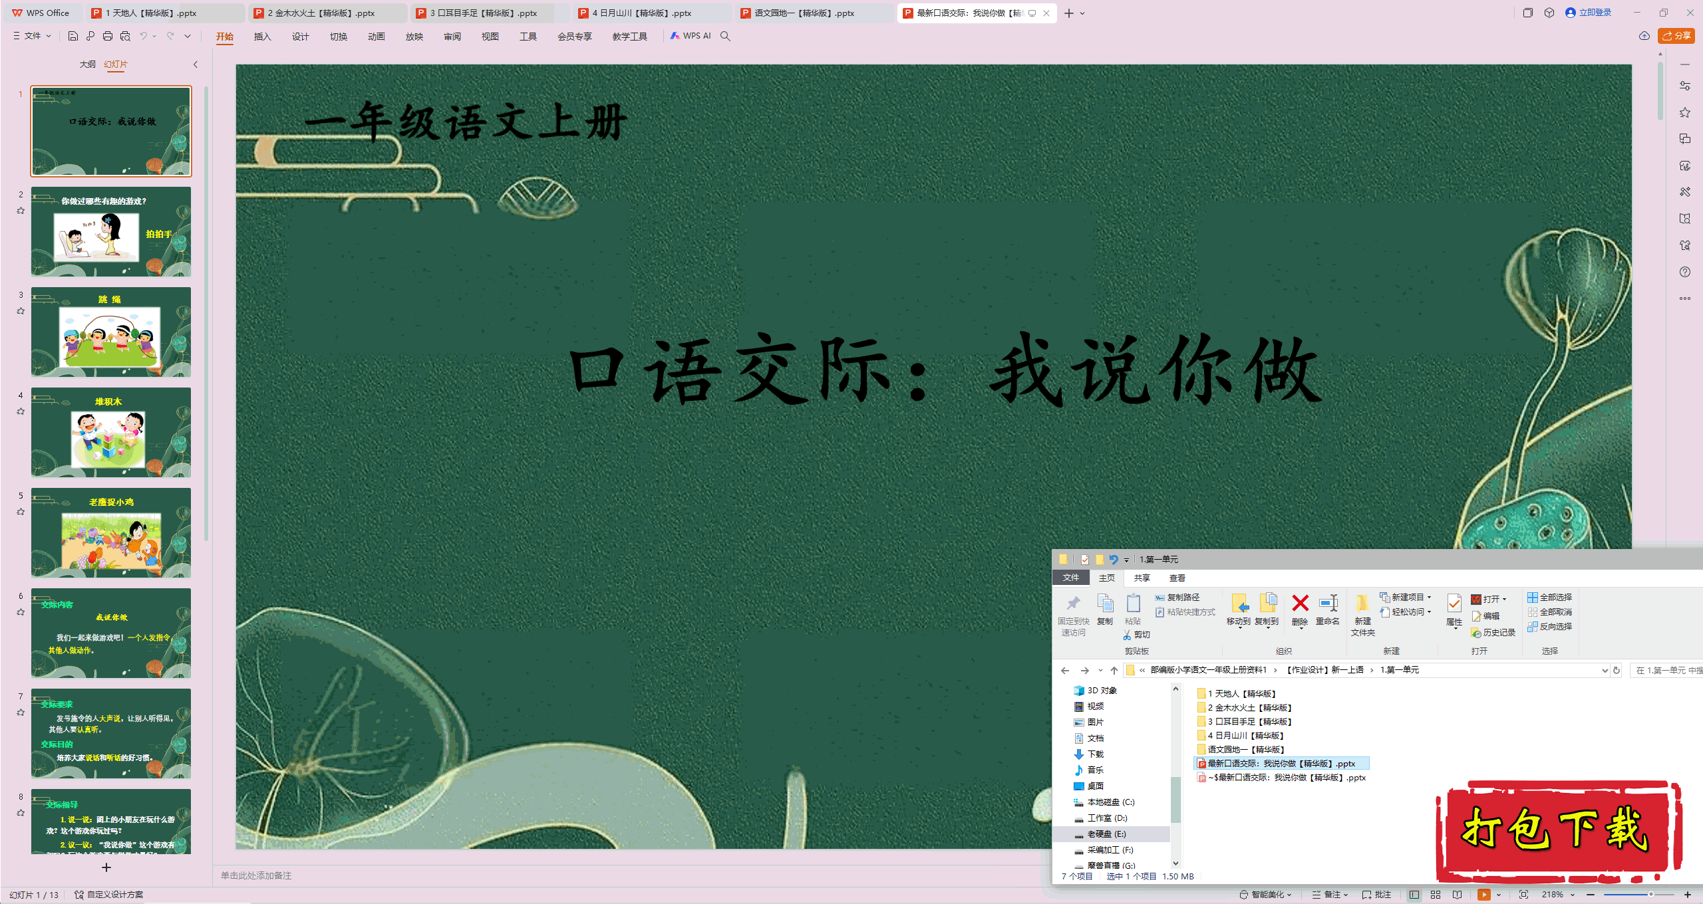Click 删除 delete icon in Explorer
The height and width of the screenshot is (904, 1703).
pyautogui.click(x=1300, y=610)
